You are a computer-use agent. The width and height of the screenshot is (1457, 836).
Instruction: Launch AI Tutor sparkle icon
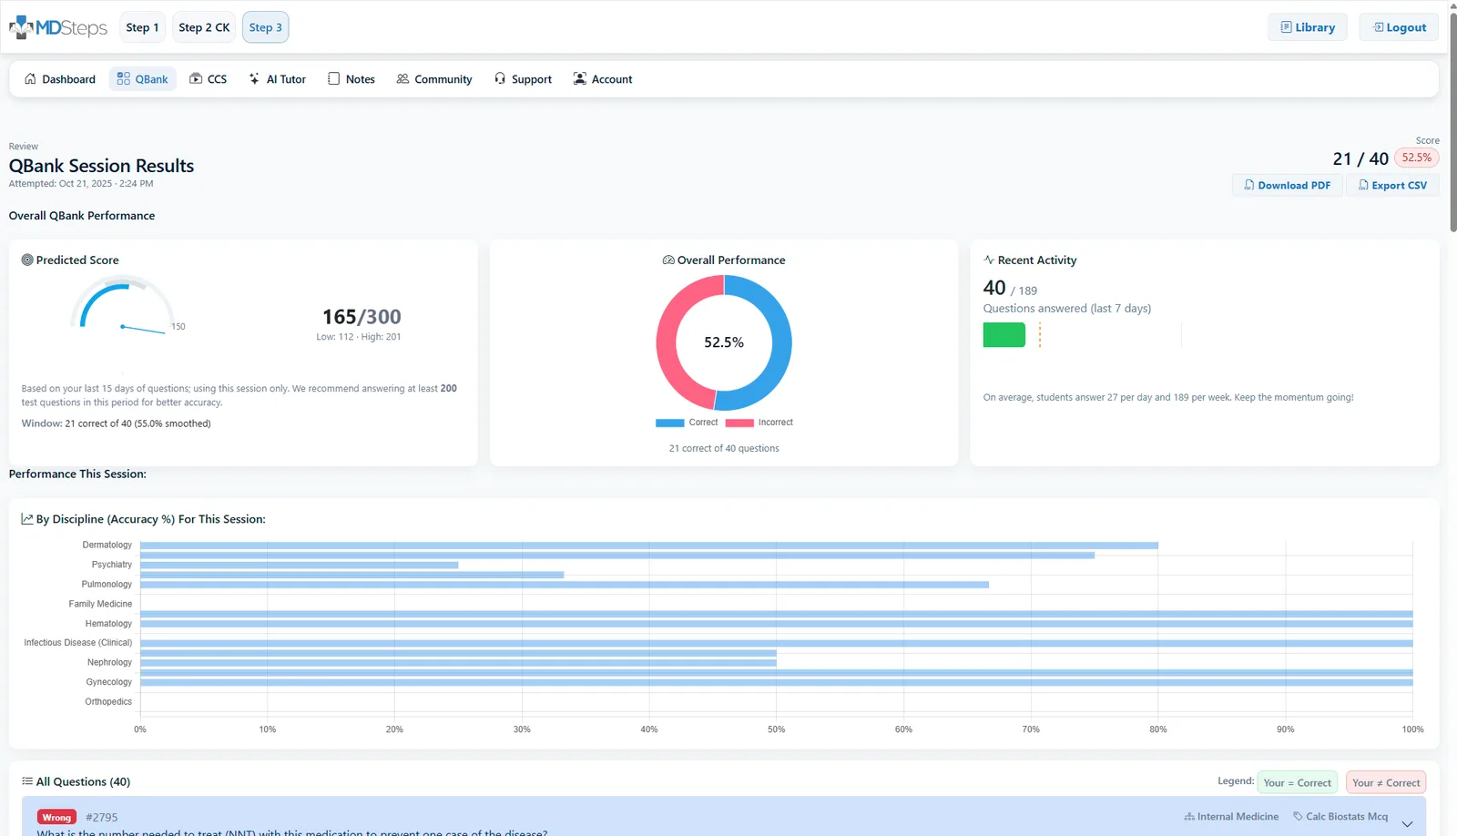tap(254, 79)
